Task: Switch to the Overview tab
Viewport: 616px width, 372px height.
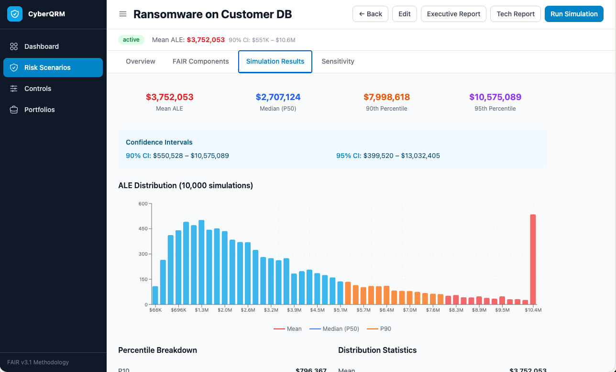Action: pyautogui.click(x=141, y=61)
